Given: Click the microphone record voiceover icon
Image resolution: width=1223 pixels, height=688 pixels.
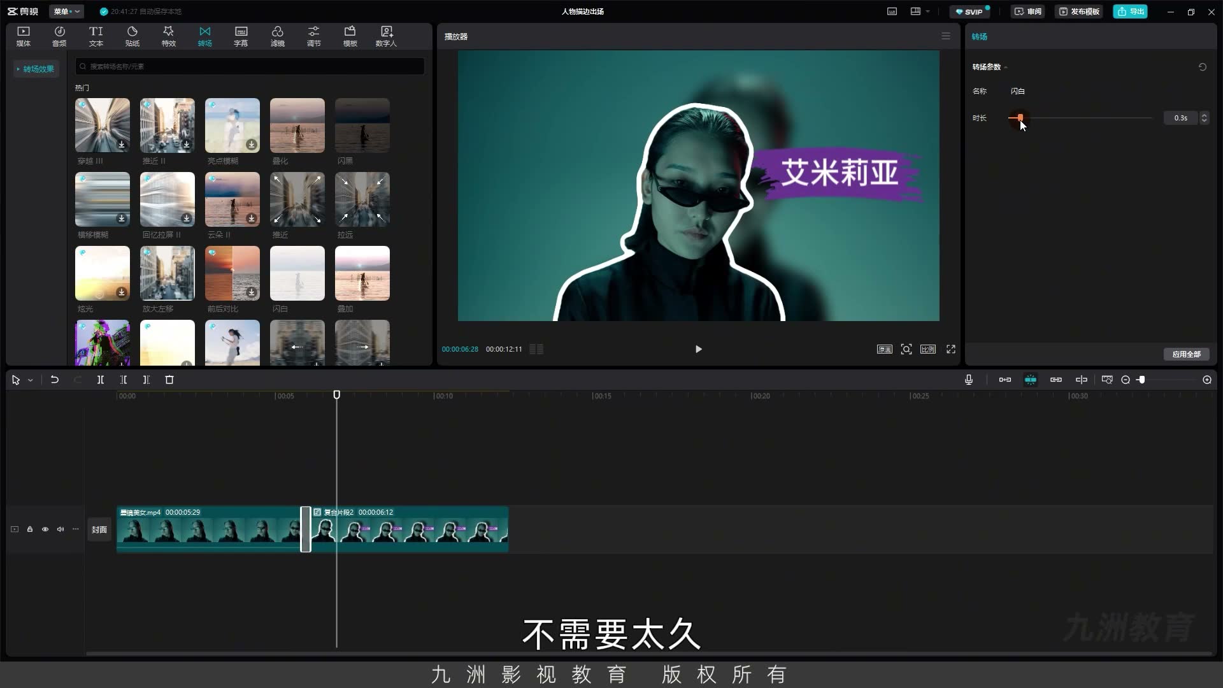Looking at the screenshot, I should coord(969,380).
